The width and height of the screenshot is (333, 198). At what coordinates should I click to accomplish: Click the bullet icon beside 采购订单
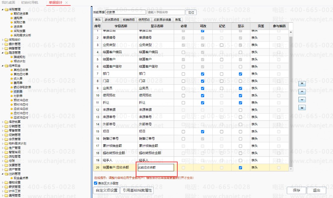tap(12, 22)
